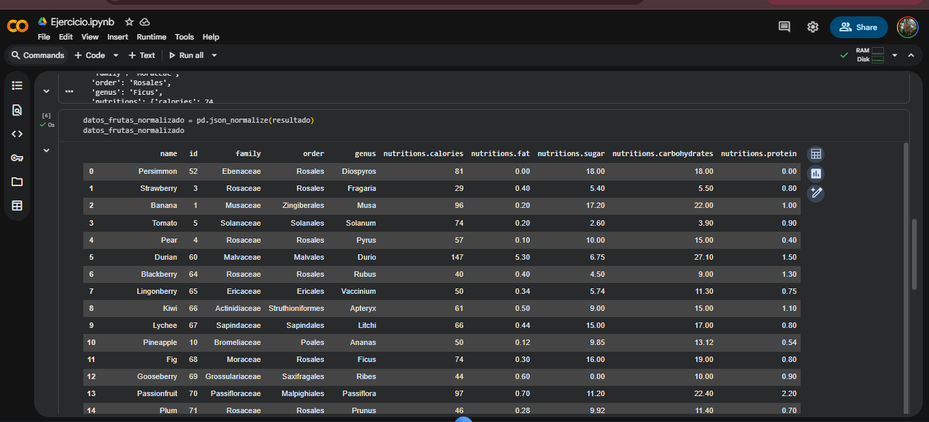Screen dimensions: 929x422
Task: Click the Google Drive icon next to Ejercicio.ipynb
Action: 42,22
